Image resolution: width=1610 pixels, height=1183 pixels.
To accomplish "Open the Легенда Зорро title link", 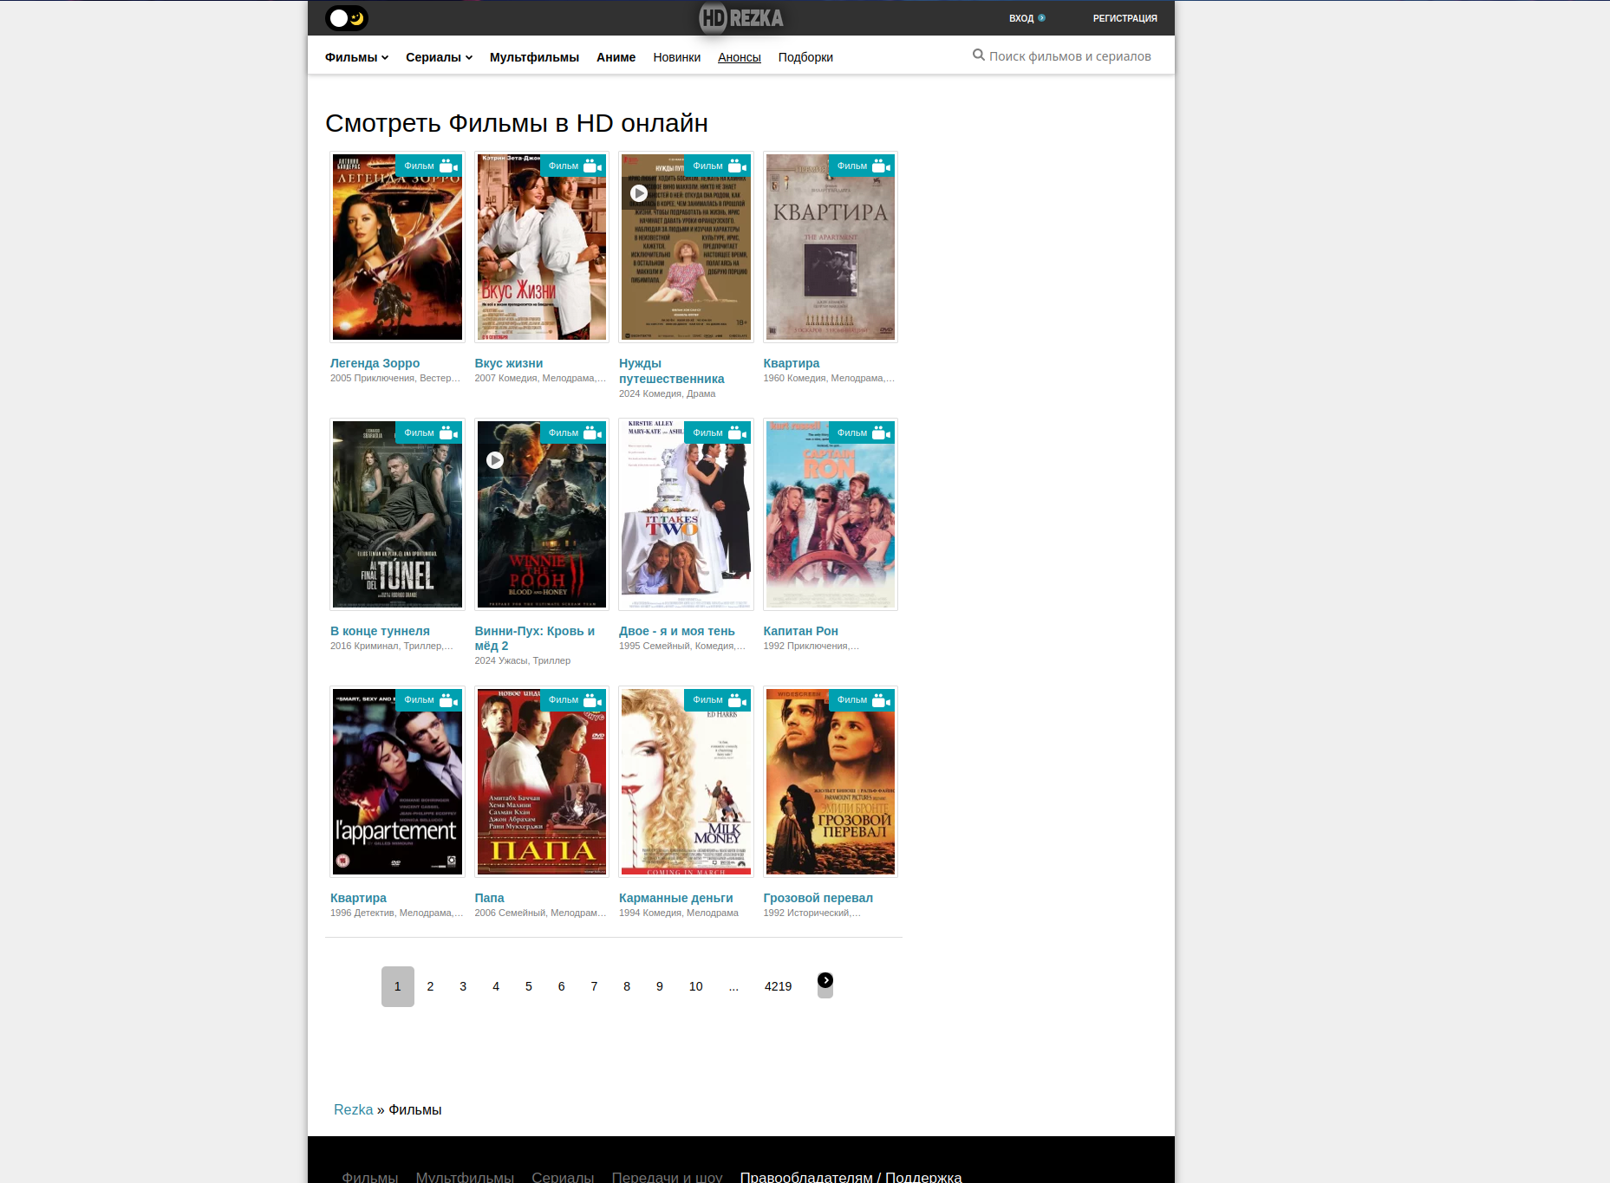I will [x=375, y=363].
